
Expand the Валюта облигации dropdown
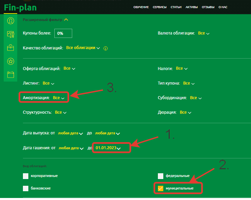pos(203,33)
